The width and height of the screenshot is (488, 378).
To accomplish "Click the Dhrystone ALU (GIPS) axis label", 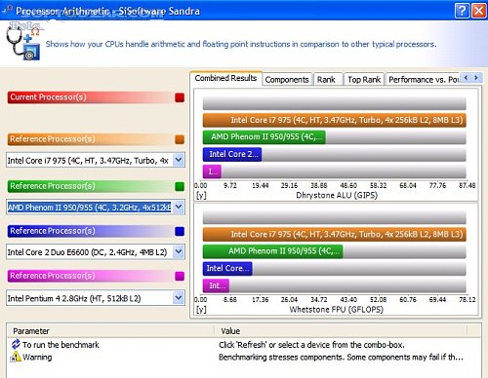I will 337,195.
